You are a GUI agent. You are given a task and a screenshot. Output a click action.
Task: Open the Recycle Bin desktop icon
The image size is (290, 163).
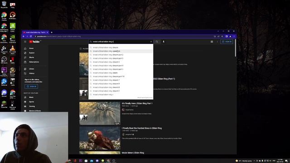(4, 5)
